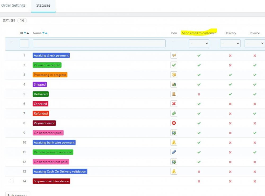Click the Awaiting check payment status icon

[174, 55]
